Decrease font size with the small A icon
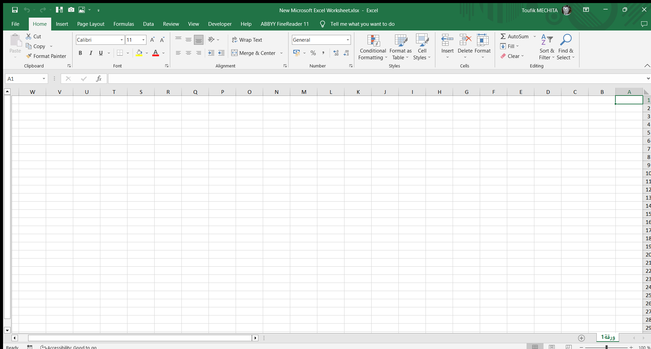The width and height of the screenshot is (651, 349). [162, 40]
